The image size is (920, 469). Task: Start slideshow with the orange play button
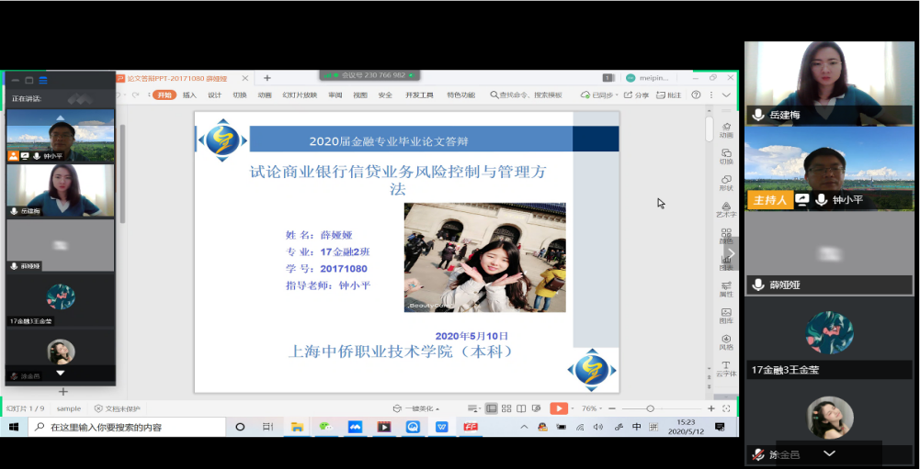click(558, 408)
